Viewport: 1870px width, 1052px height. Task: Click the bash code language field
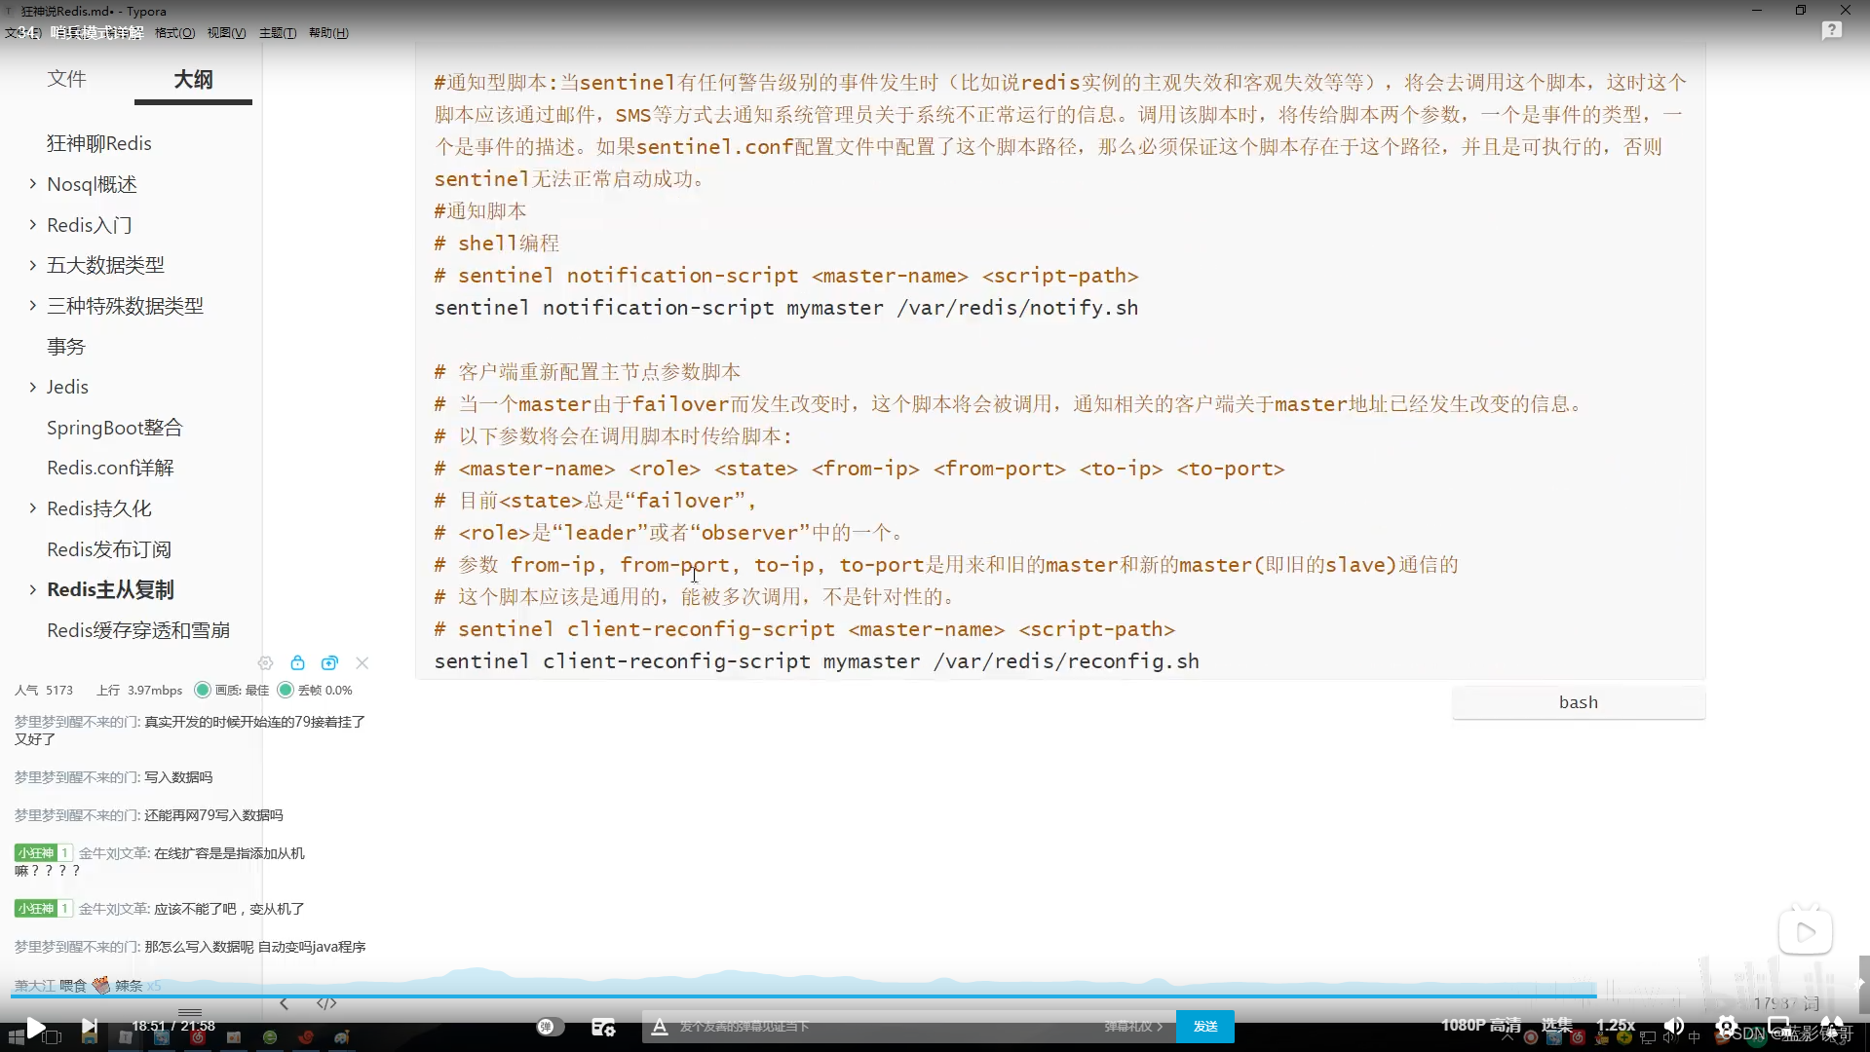coord(1578,702)
